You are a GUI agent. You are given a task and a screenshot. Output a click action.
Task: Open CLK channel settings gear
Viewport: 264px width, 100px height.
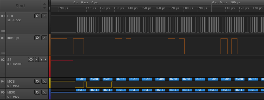(37, 16)
